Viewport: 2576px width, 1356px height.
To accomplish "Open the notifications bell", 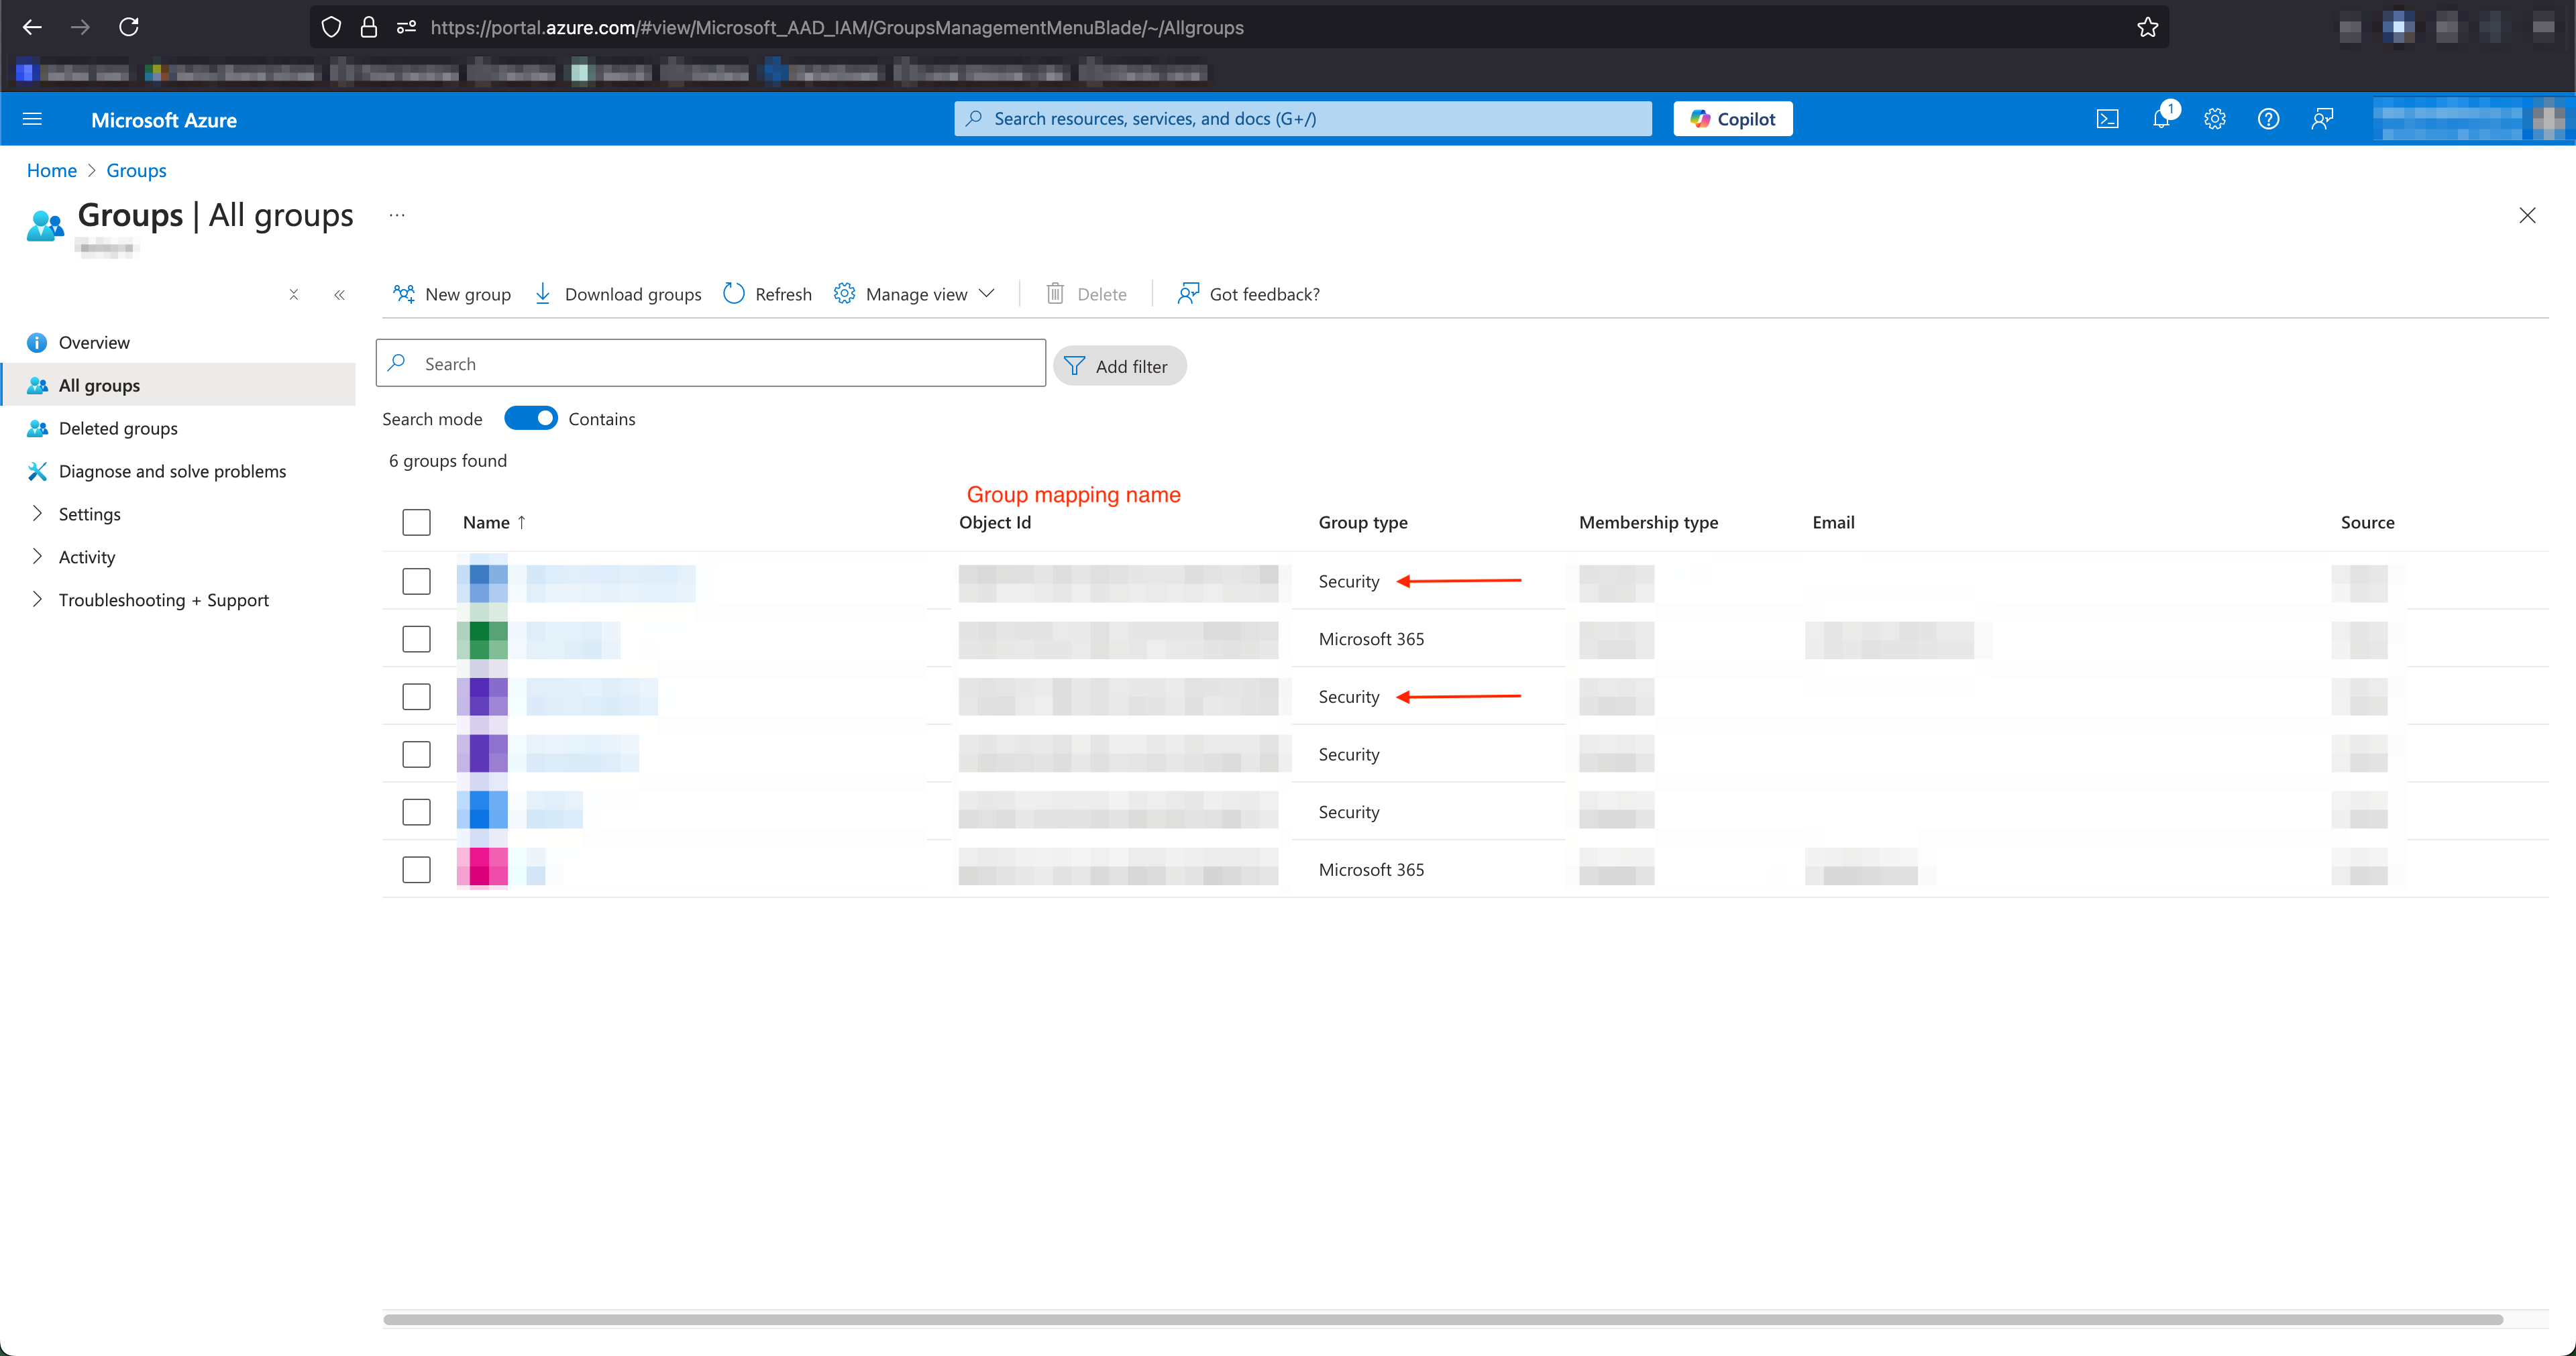I will pos(2161,119).
